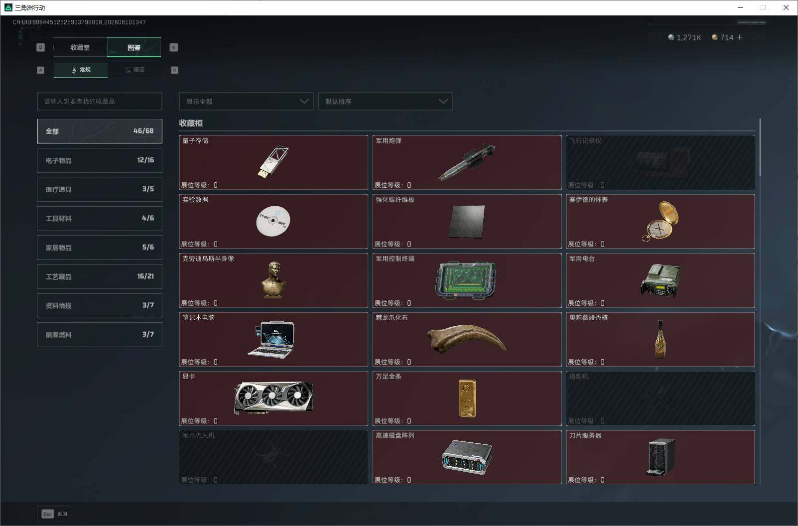
Task: Open the 笔记本电脑 laptop item
Action: coord(273,339)
